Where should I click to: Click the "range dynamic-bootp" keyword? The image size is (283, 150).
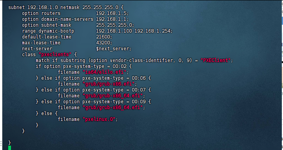click(48, 31)
